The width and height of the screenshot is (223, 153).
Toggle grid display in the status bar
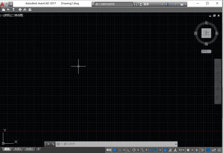[x=115, y=150]
